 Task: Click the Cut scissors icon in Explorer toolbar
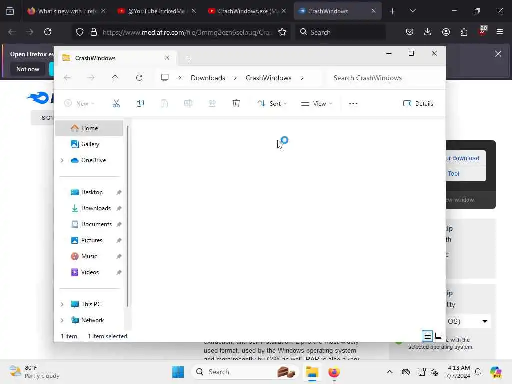(116, 104)
